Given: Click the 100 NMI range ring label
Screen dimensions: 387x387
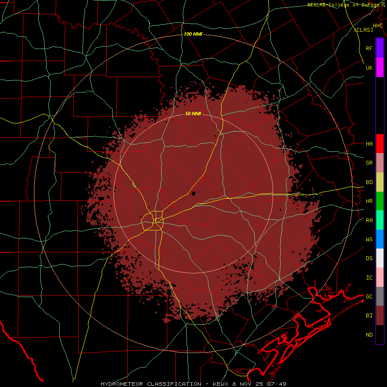Looking at the screenshot, I should (x=193, y=34).
